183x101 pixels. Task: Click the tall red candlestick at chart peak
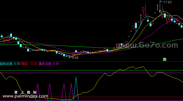coord(145,10)
